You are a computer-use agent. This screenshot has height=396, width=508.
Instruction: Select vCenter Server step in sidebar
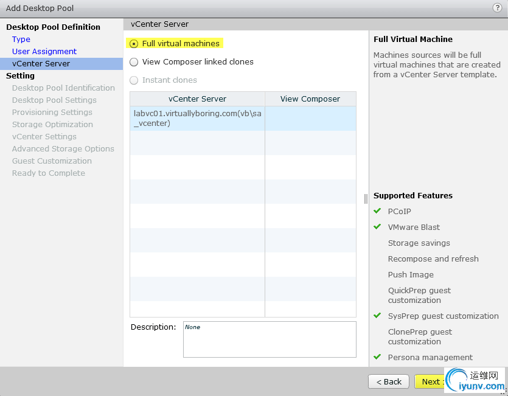click(x=61, y=64)
